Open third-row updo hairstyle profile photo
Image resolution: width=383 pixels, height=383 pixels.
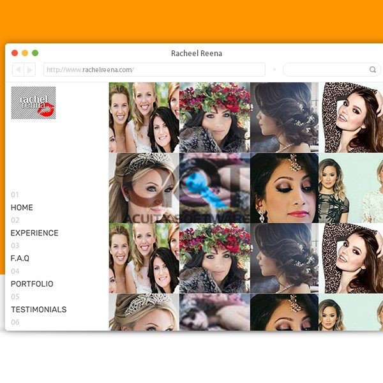tap(284, 258)
